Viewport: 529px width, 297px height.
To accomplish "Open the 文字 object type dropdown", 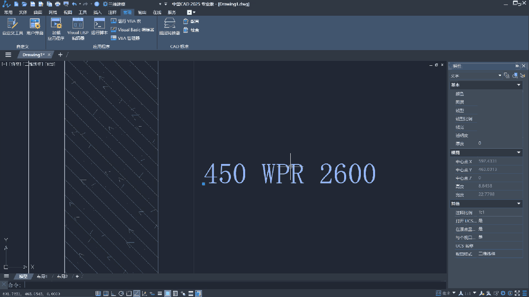I will (500, 76).
